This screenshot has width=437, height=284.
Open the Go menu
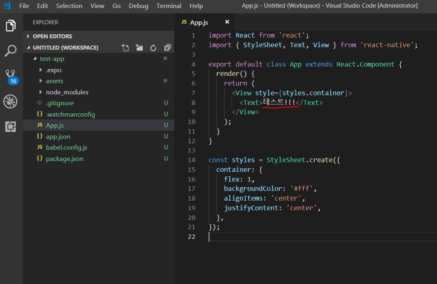(117, 6)
